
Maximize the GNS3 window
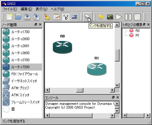coord(143,4)
